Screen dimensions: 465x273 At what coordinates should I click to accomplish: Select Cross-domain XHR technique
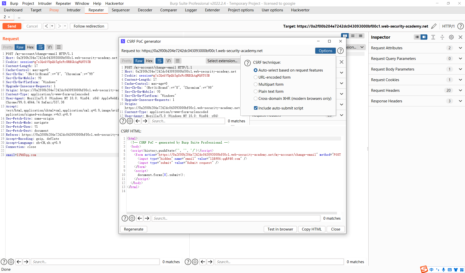pyautogui.click(x=292, y=98)
